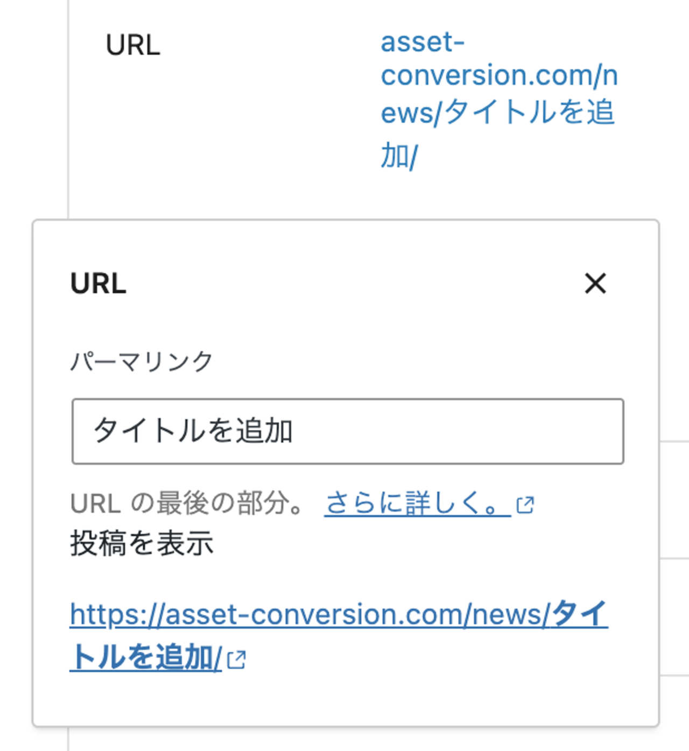Click the bold トルを追加/ part of the link
Screen dimensions: 689x751
[x=146, y=657]
